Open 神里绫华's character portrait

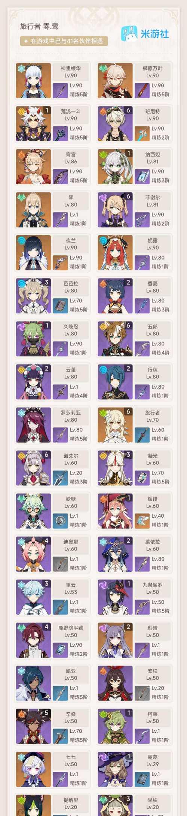[33, 81]
